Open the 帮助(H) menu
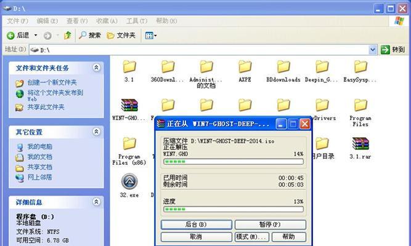 pyautogui.click(x=166, y=21)
